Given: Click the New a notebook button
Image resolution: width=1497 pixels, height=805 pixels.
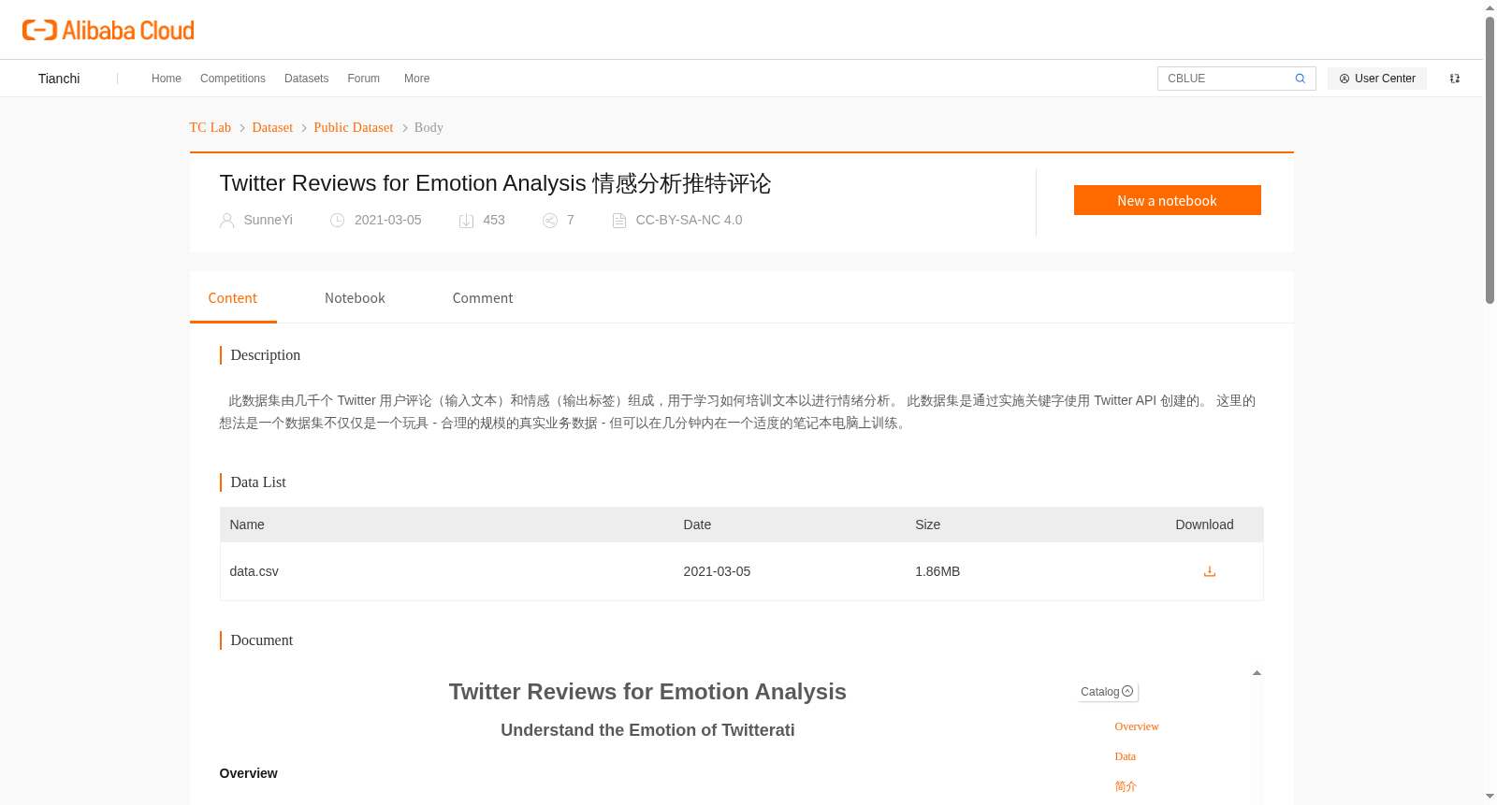Looking at the screenshot, I should (1168, 200).
